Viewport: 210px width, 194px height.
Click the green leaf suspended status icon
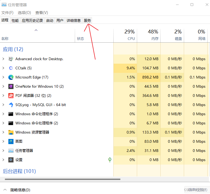(x=110, y=160)
